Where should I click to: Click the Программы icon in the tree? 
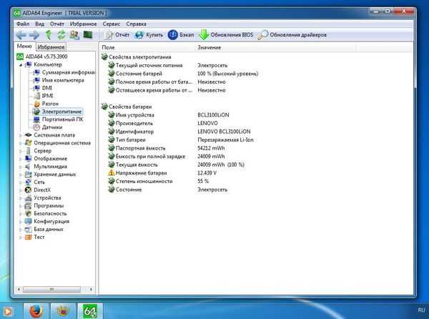[x=28, y=206]
